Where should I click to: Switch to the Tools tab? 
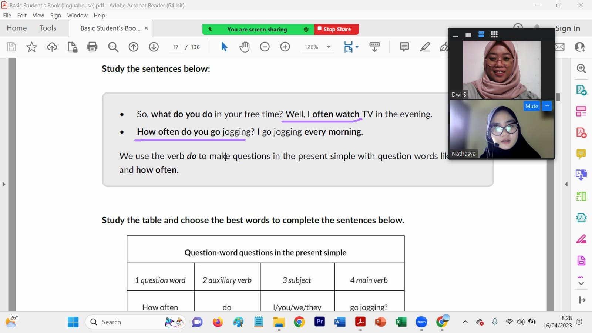(48, 28)
